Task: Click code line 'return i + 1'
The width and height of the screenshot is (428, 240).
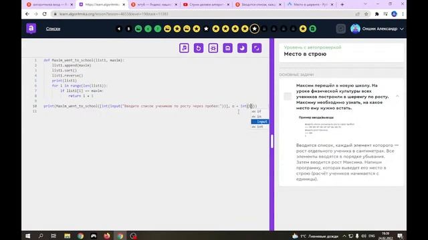Action: point(81,96)
